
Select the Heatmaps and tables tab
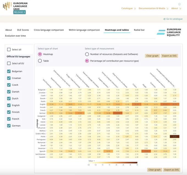(x=117, y=30)
